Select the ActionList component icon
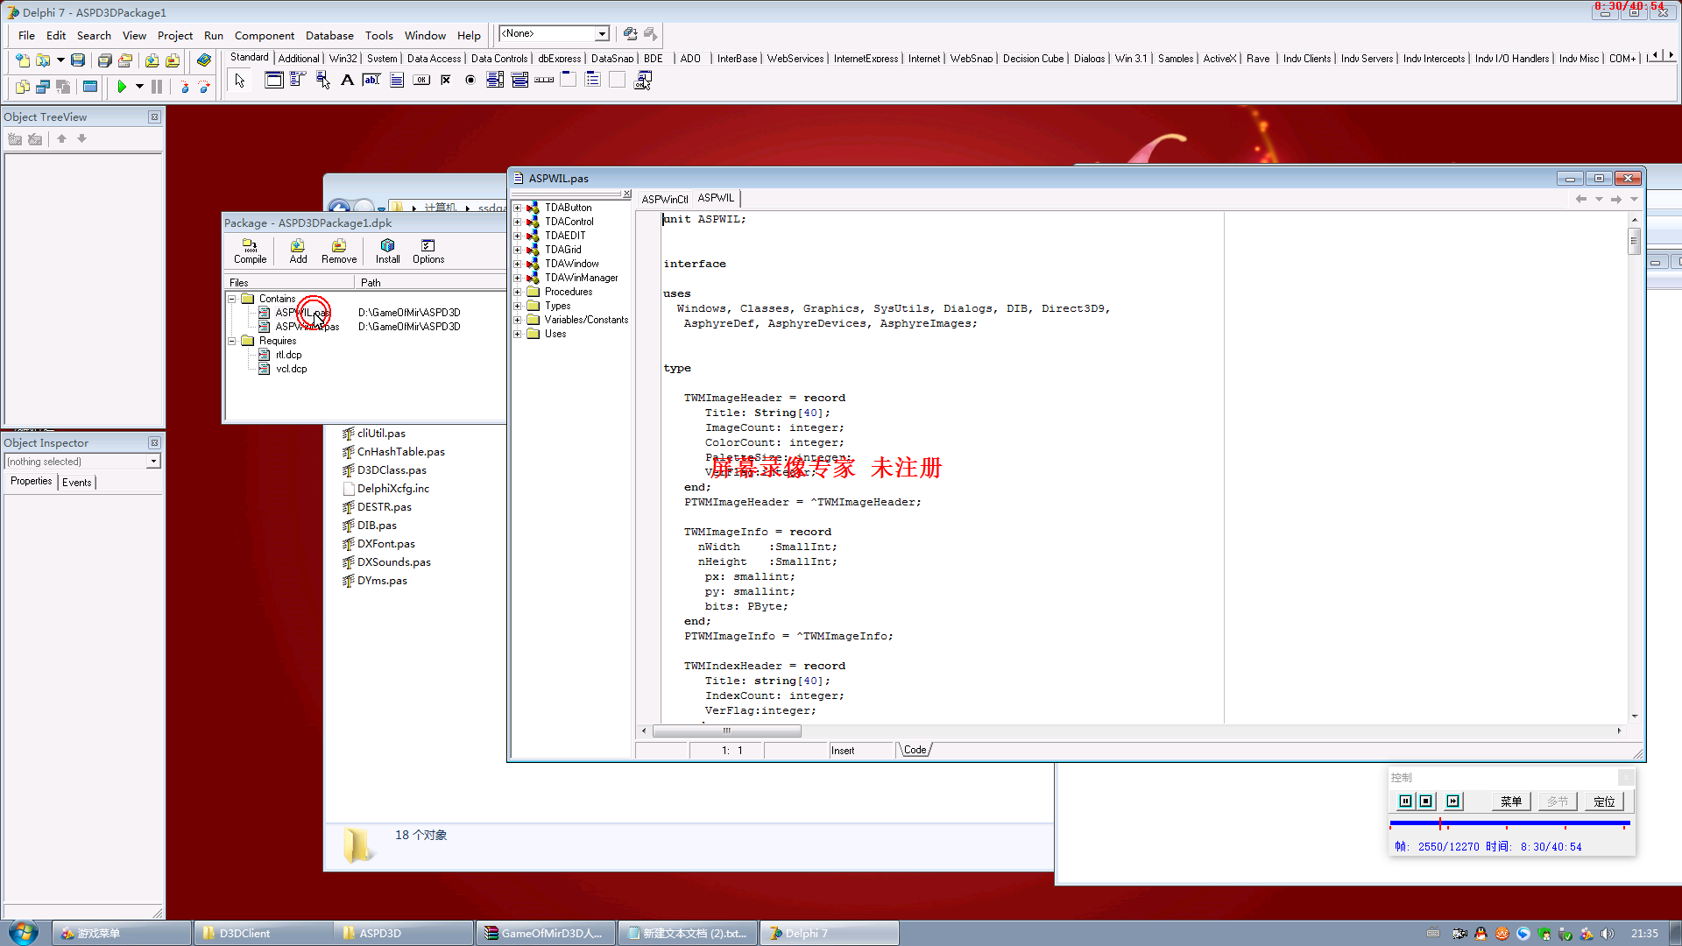The image size is (1682, 946). coord(642,80)
